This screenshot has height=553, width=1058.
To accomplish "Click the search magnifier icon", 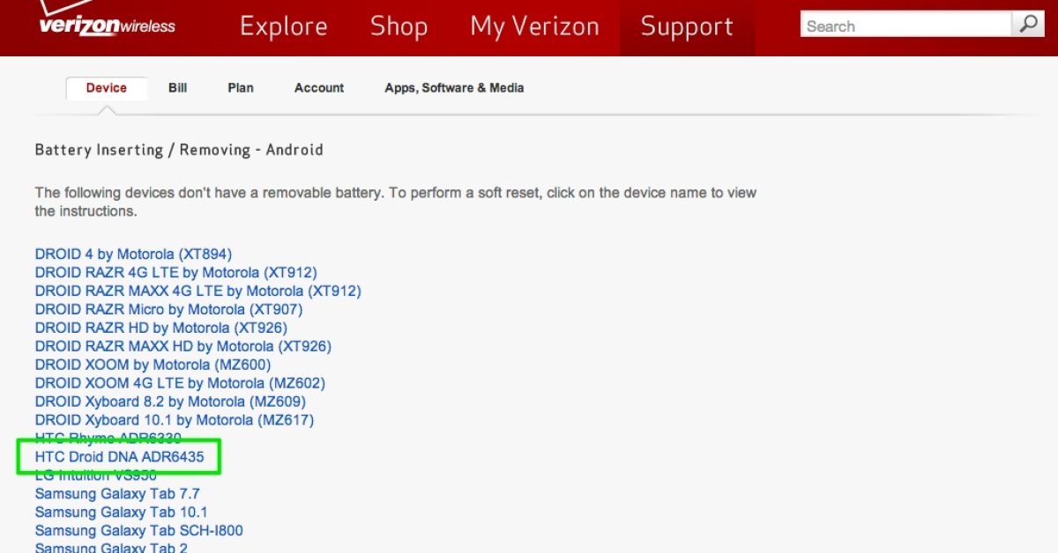I will point(1028,25).
